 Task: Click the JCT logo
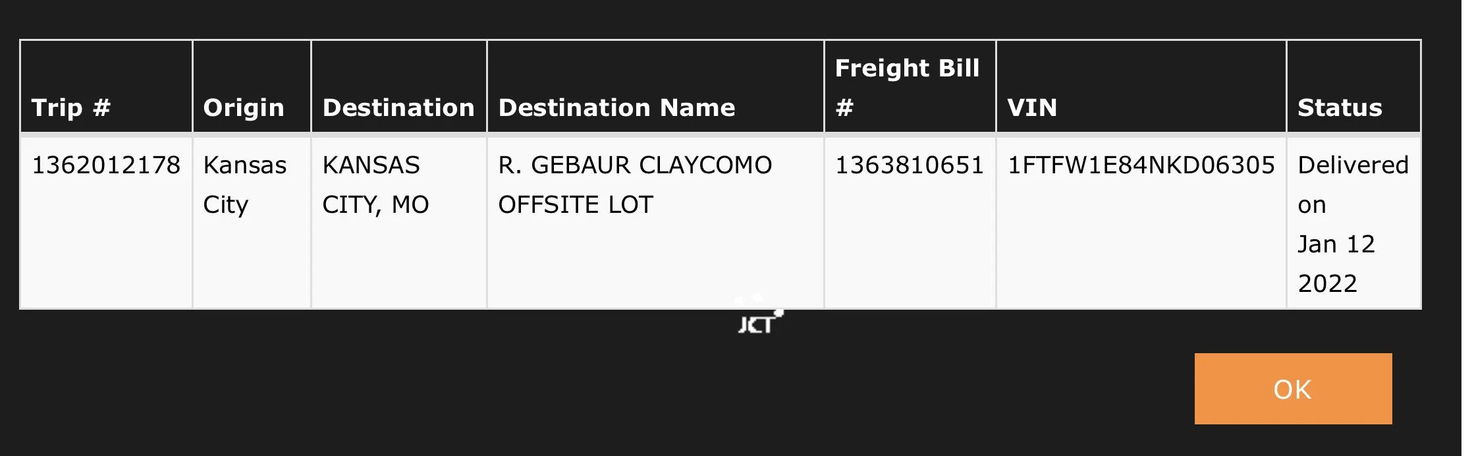(x=755, y=325)
